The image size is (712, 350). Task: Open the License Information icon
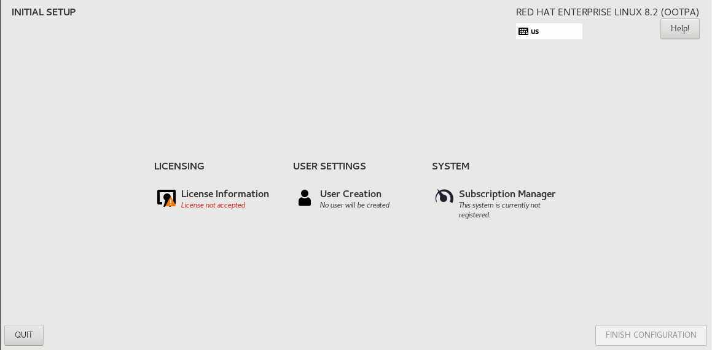[x=166, y=198]
